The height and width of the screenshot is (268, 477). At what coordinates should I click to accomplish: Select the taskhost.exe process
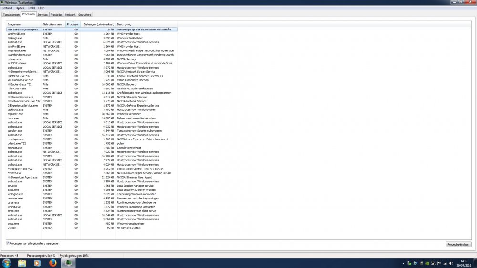(92, 110)
